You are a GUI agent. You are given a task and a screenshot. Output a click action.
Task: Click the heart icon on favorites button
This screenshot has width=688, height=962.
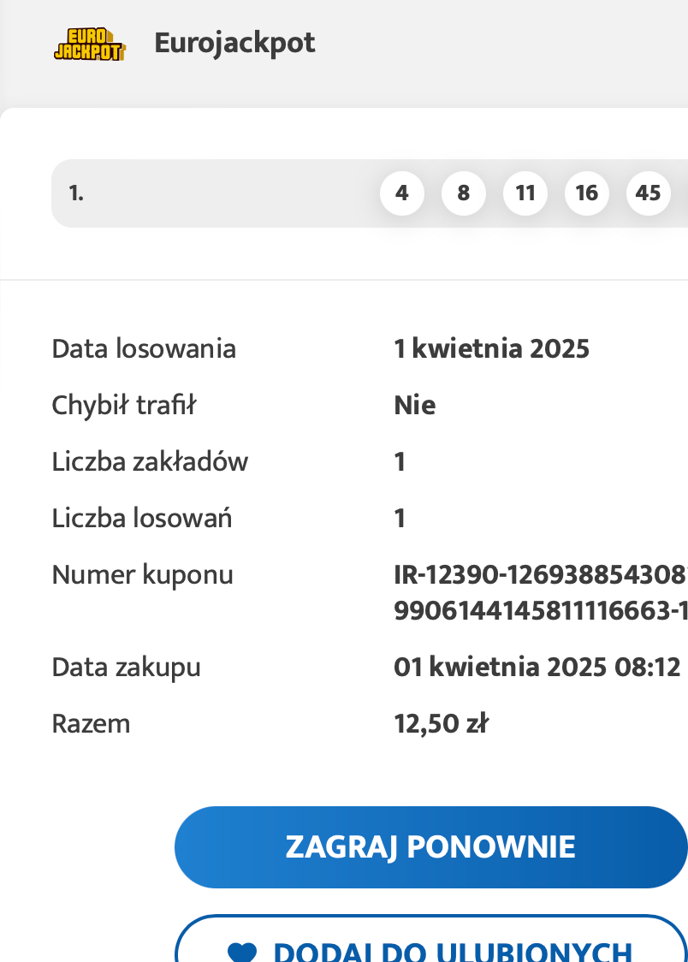click(243, 950)
